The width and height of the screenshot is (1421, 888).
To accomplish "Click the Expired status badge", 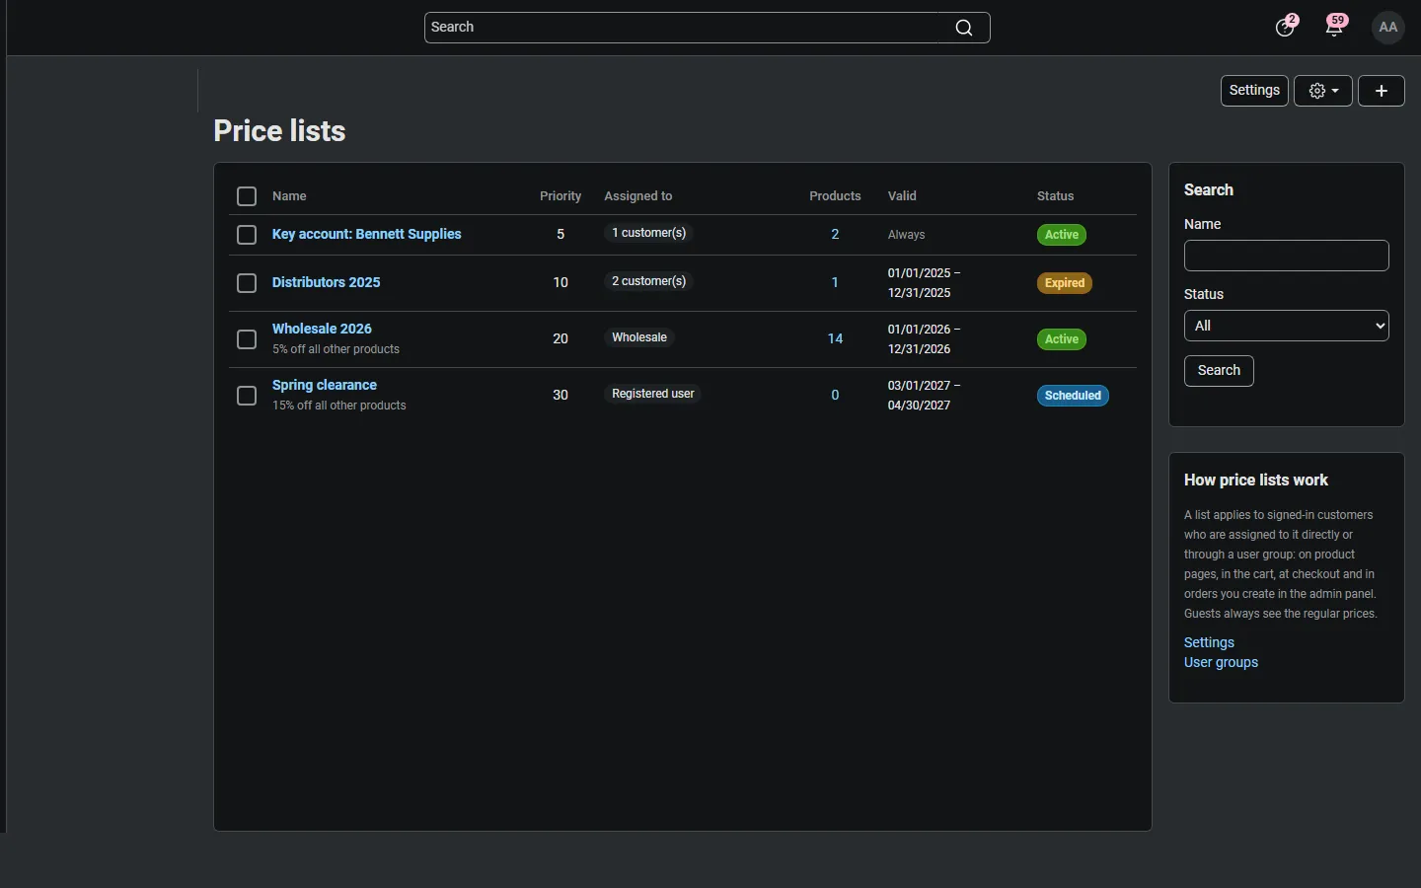I will [x=1066, y=283].
